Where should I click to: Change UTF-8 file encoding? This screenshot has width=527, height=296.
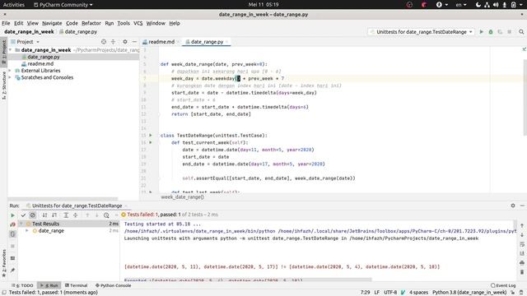tap(390, 293)
